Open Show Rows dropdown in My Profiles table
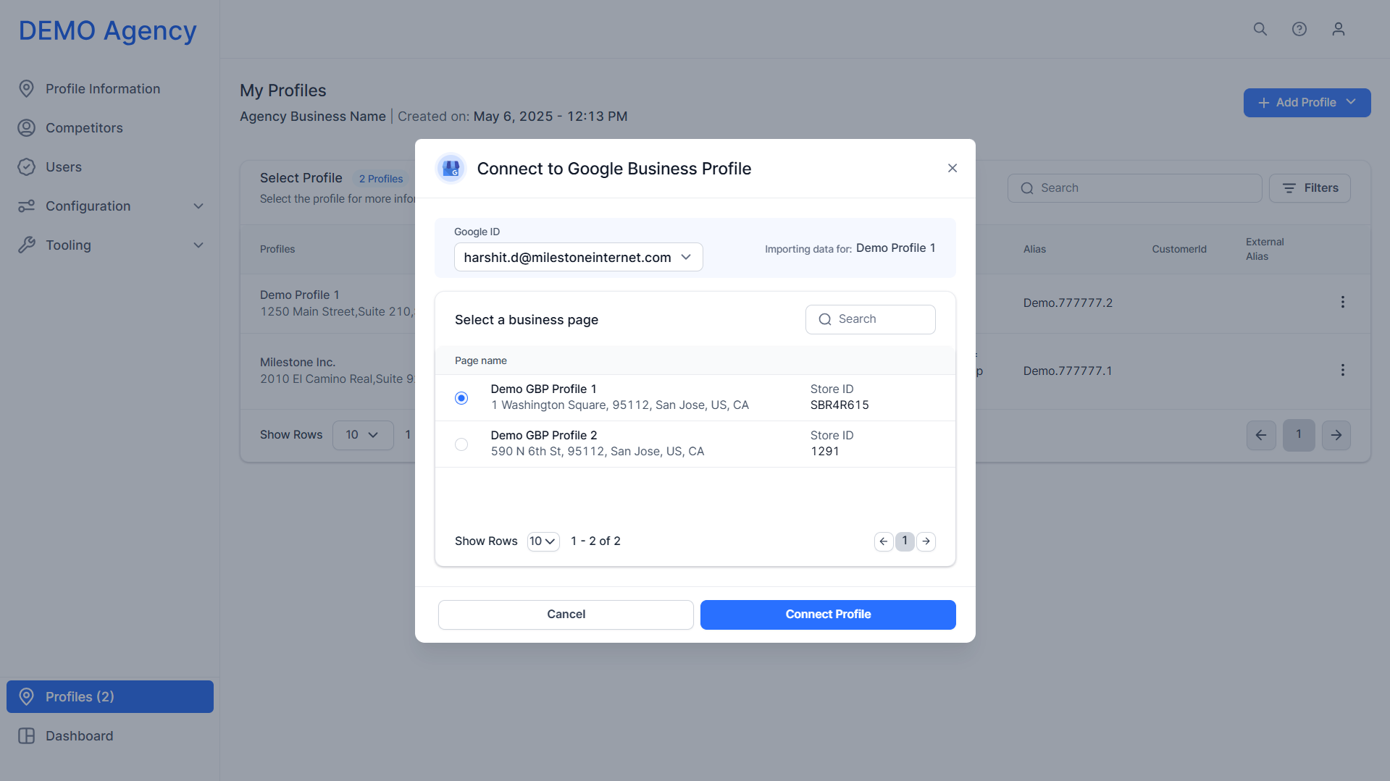 tap(363, 435)
